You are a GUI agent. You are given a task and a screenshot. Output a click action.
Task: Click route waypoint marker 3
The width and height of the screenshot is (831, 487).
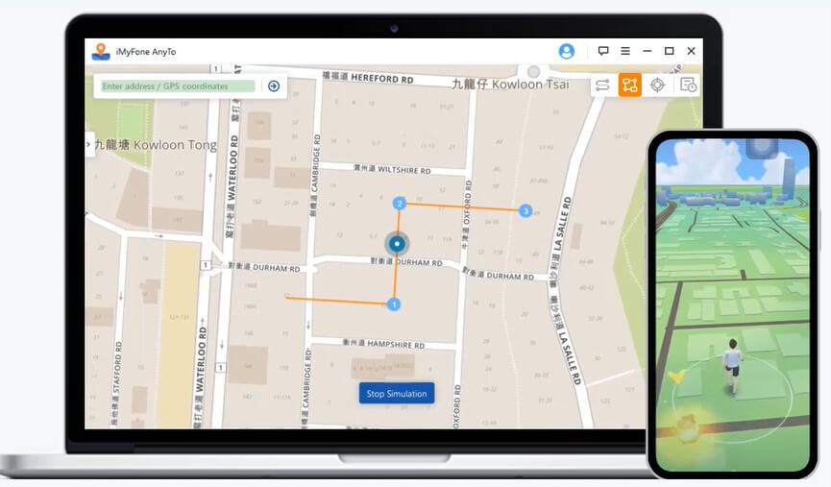pos(525,211)
